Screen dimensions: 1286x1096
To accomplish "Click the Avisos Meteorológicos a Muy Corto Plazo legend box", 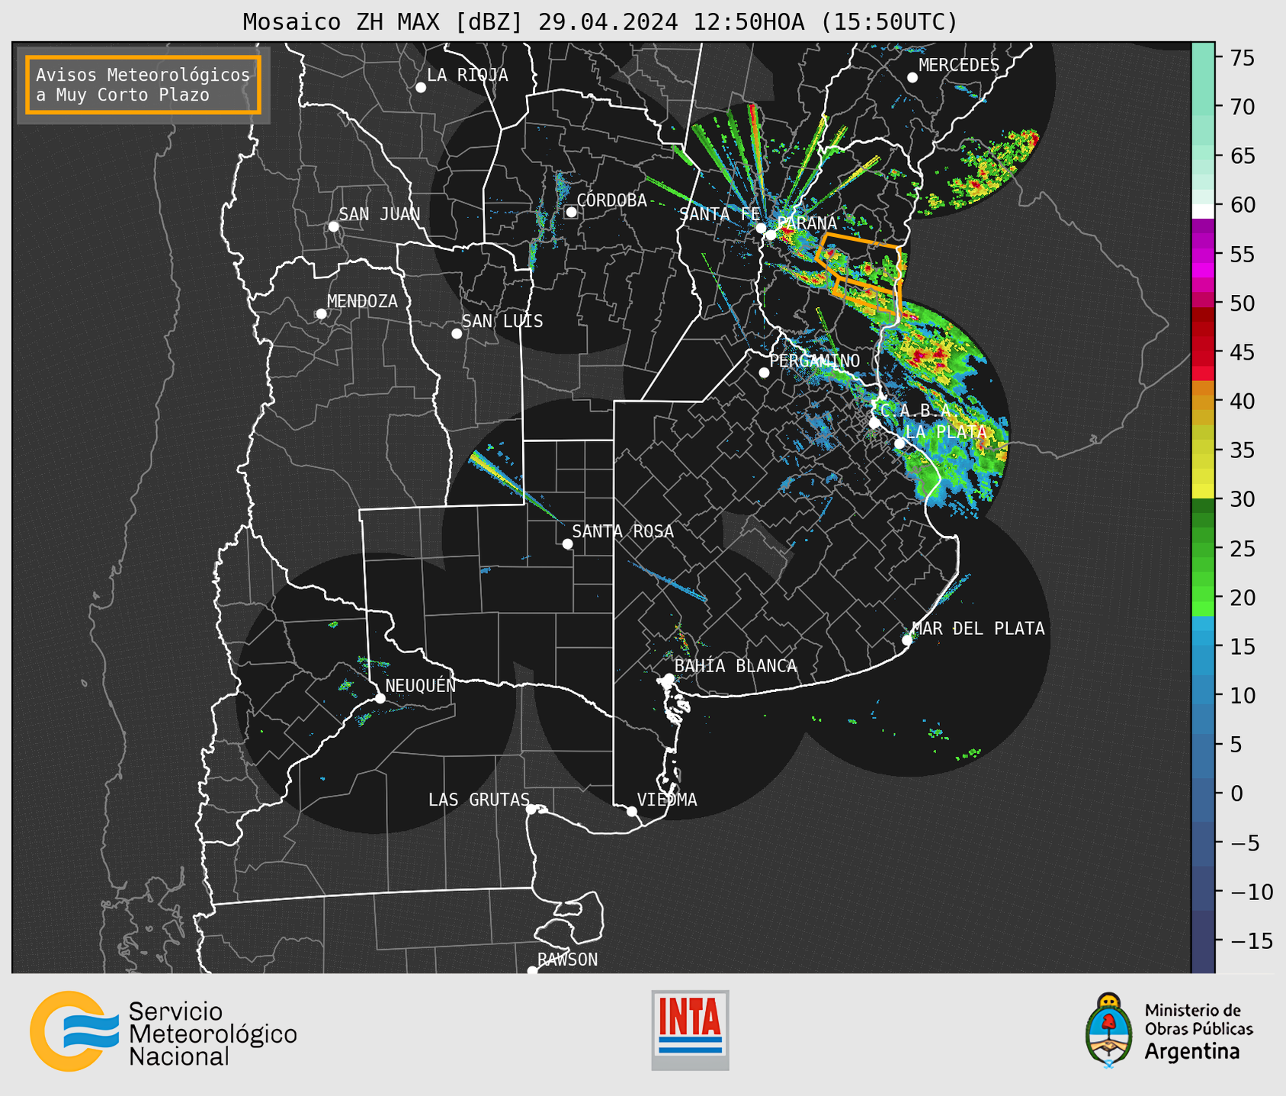I will point(143,85).
